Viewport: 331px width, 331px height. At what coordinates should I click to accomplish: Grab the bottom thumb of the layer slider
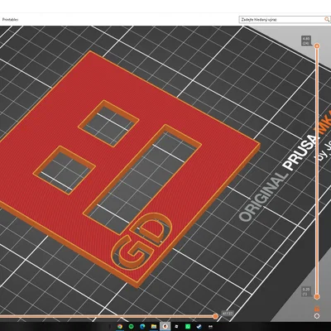317,297
